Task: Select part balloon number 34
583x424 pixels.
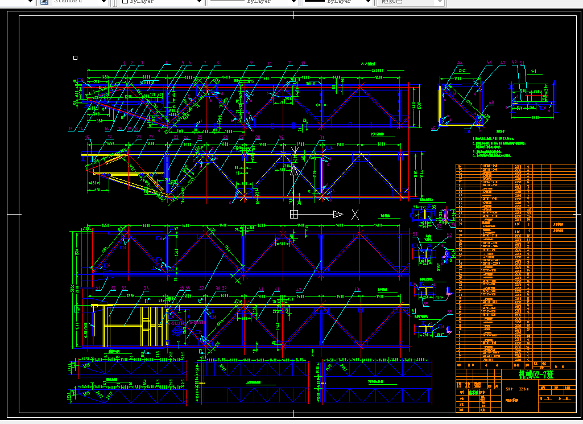Action: point(146,288)
